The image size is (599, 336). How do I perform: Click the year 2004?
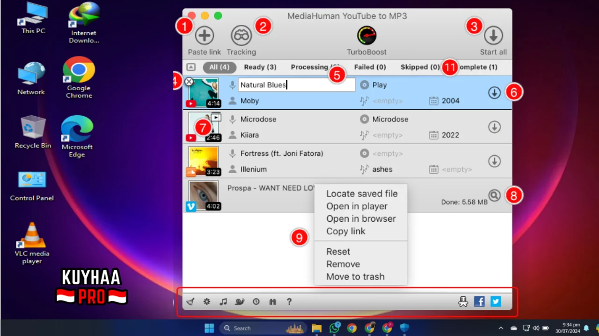[x=451, y=101]
